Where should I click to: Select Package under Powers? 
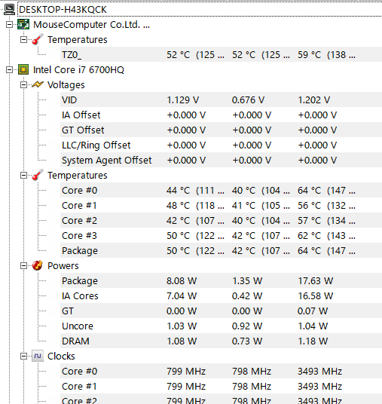click(221, 281)
